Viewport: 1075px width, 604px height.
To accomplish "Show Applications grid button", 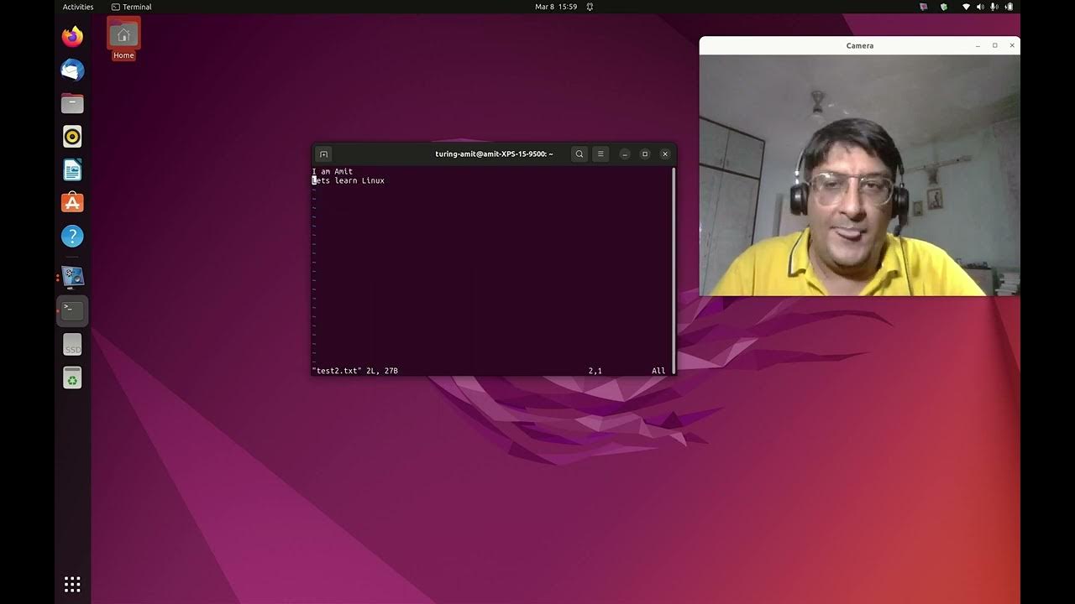I will tap(72, 584).
